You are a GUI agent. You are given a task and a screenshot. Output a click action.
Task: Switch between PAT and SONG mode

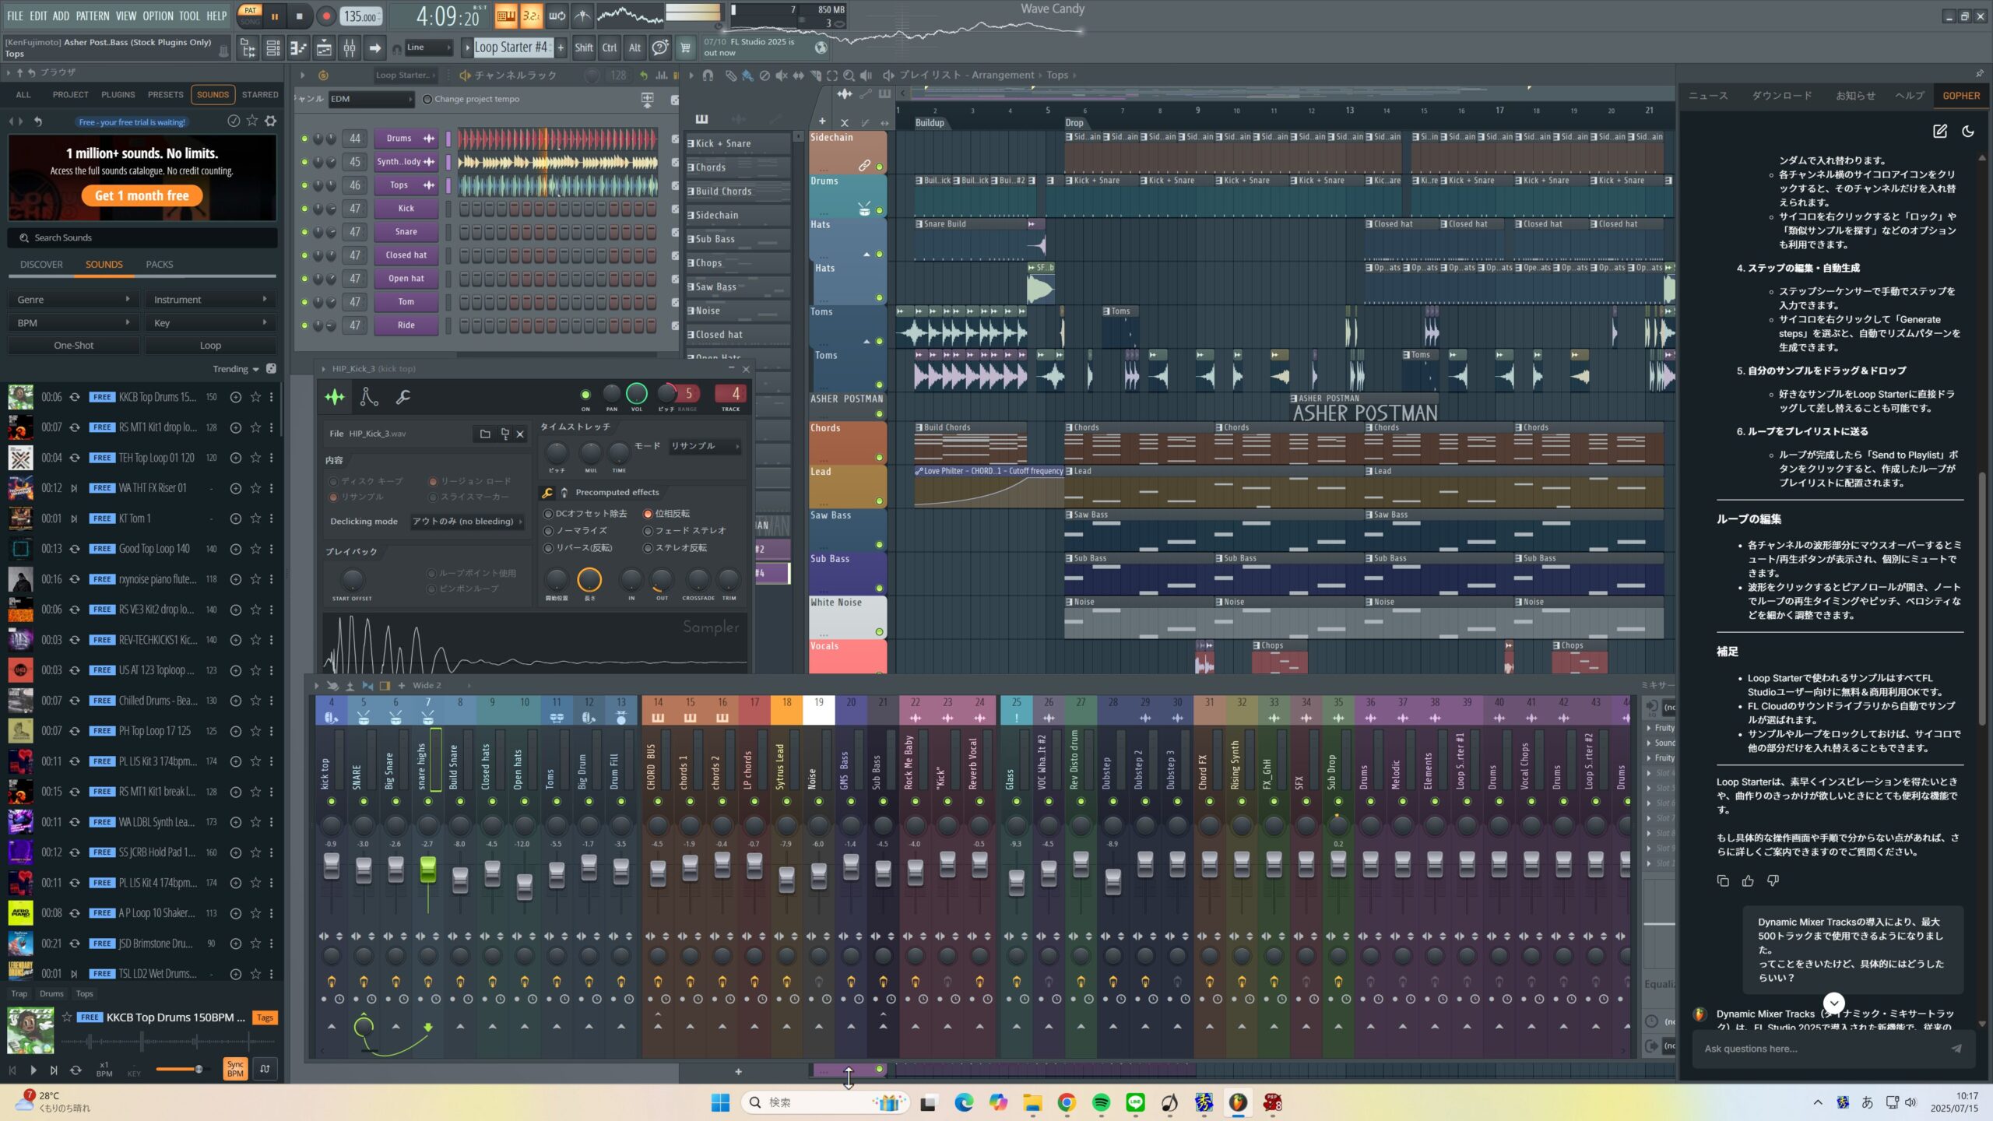pos(250,16)
